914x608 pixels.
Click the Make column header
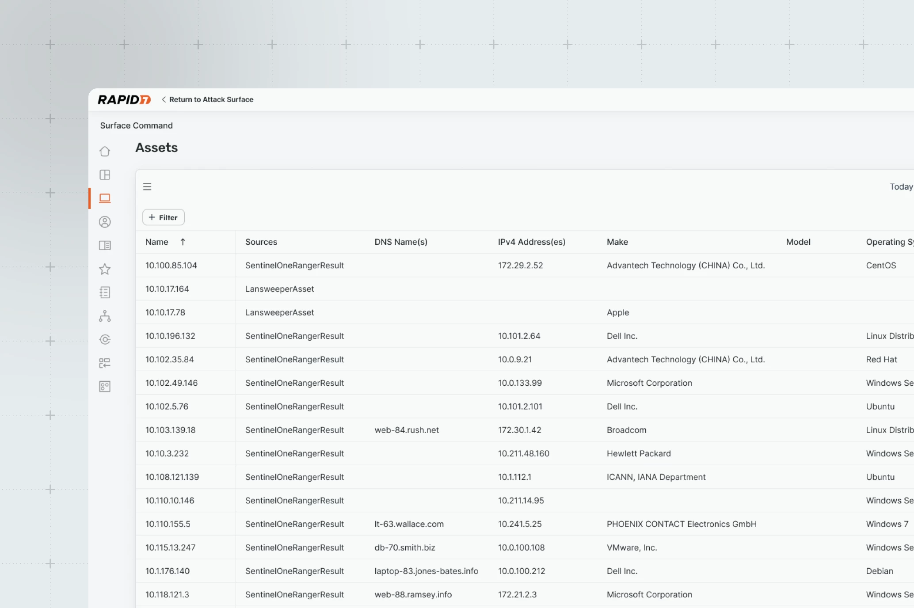(x=617, y=242)
